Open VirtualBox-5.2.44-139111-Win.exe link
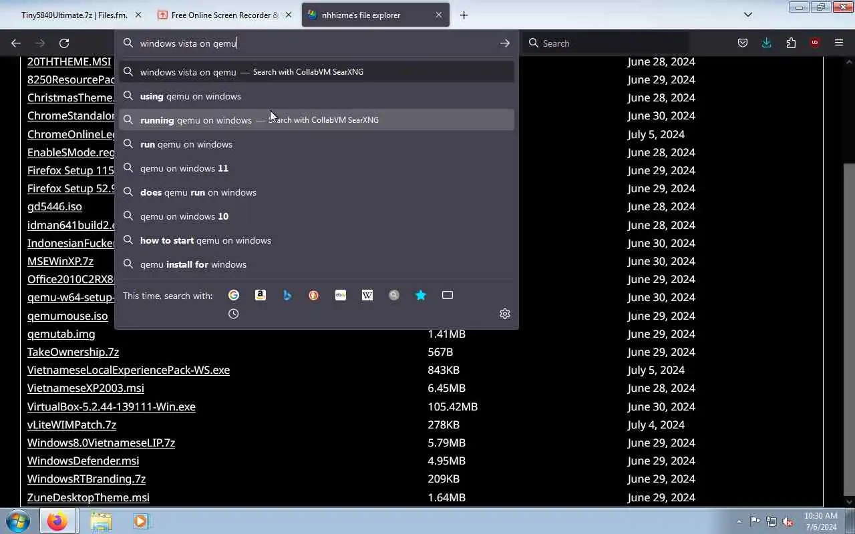 tap(112, 407)
